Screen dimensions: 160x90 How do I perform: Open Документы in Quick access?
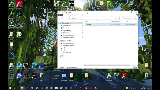pyautogui.click(x=66, y=33)
